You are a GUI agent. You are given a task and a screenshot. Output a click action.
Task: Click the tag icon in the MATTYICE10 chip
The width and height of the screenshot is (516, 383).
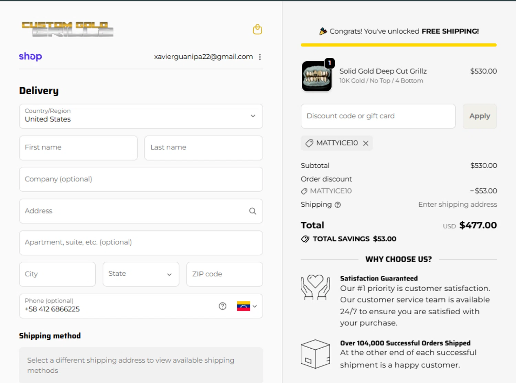click(309, 143)
